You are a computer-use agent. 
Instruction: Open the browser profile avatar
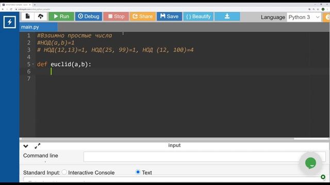(x=323, y=9)
